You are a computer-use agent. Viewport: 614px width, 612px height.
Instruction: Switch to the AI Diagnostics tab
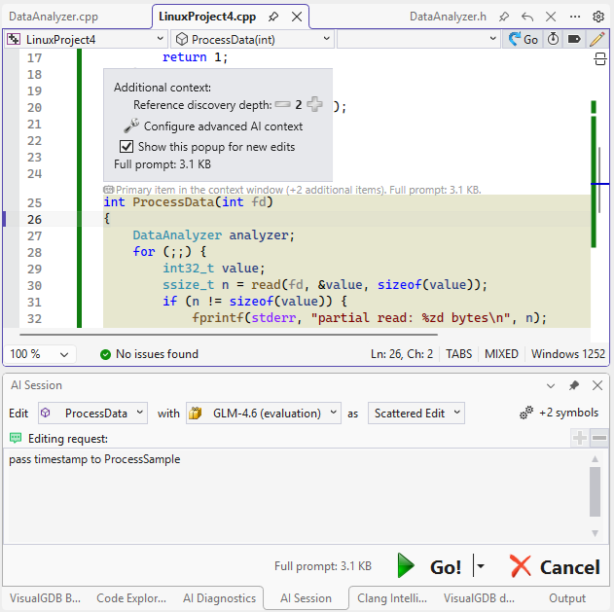[220, 598]
